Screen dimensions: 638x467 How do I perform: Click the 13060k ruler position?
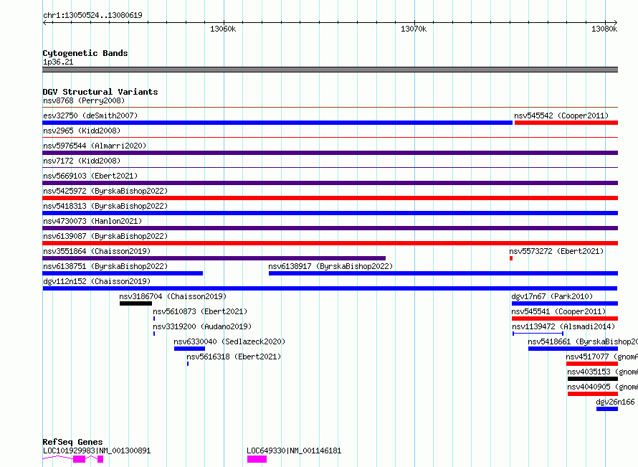223,29
